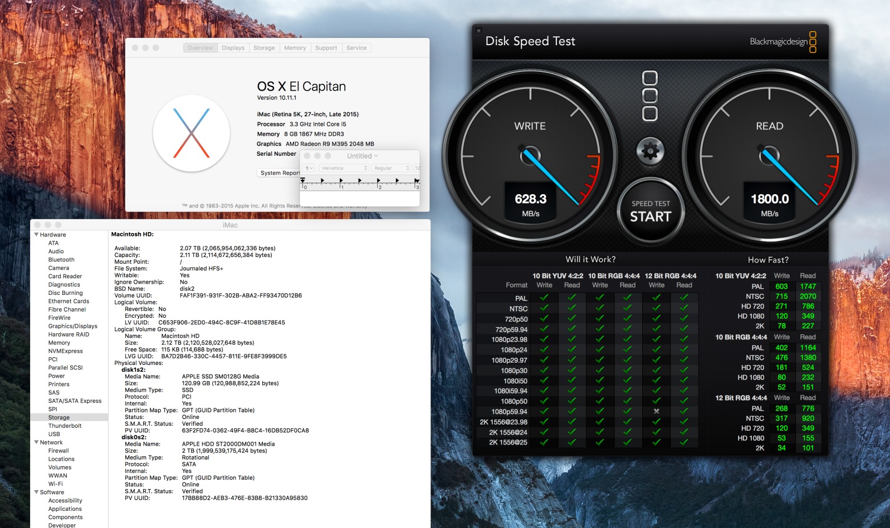Select Printers in sidebar
This screenshot has height=528, width=890.
click(58, 384)
